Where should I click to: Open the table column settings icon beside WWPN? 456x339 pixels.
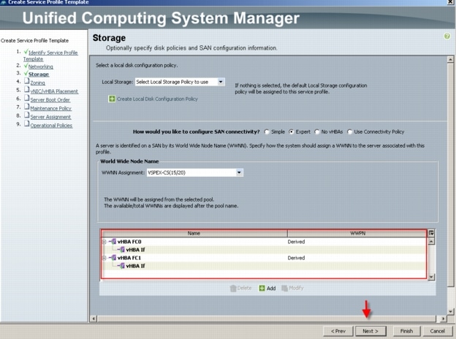point(431,232)
